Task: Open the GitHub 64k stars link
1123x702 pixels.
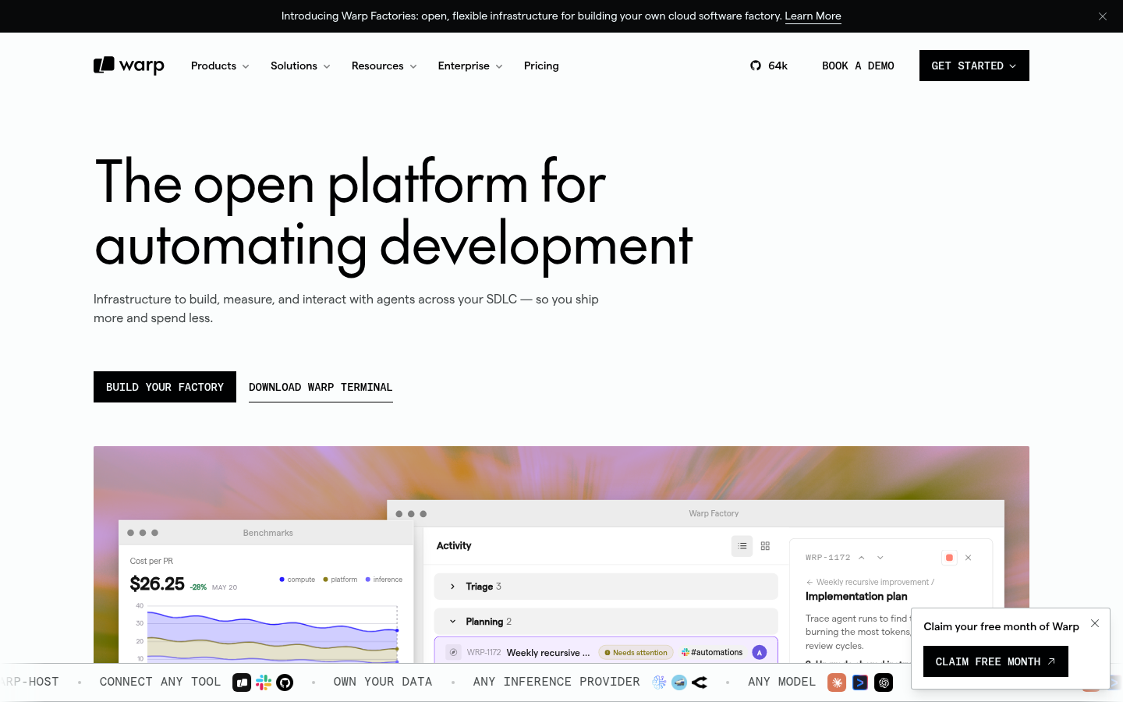Action: pos(769,66)
